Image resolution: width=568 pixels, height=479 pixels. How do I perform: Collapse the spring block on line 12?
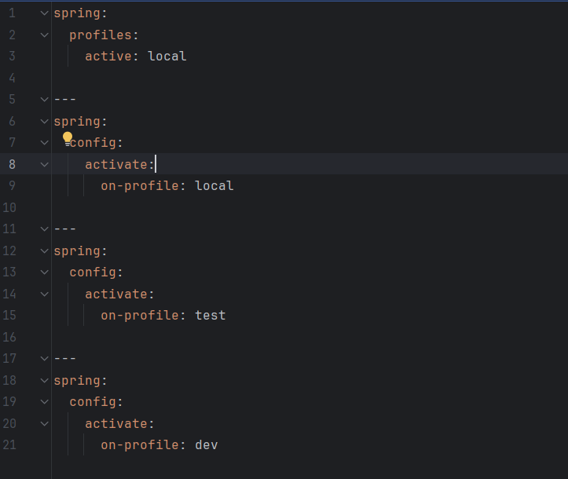[44, 251]
